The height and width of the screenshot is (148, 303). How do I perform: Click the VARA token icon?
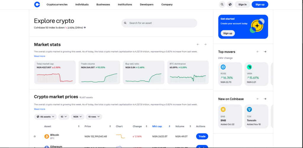249,67
